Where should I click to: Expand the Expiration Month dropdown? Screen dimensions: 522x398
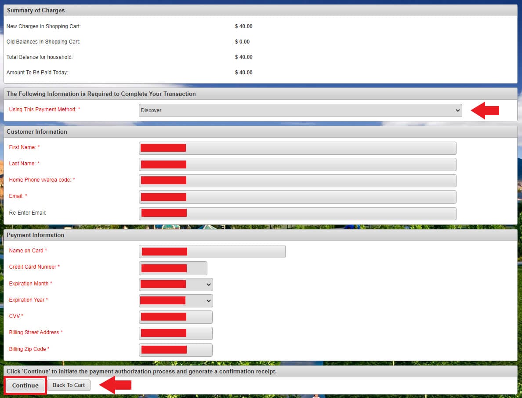pyautogui.click(x=176, y=285)
